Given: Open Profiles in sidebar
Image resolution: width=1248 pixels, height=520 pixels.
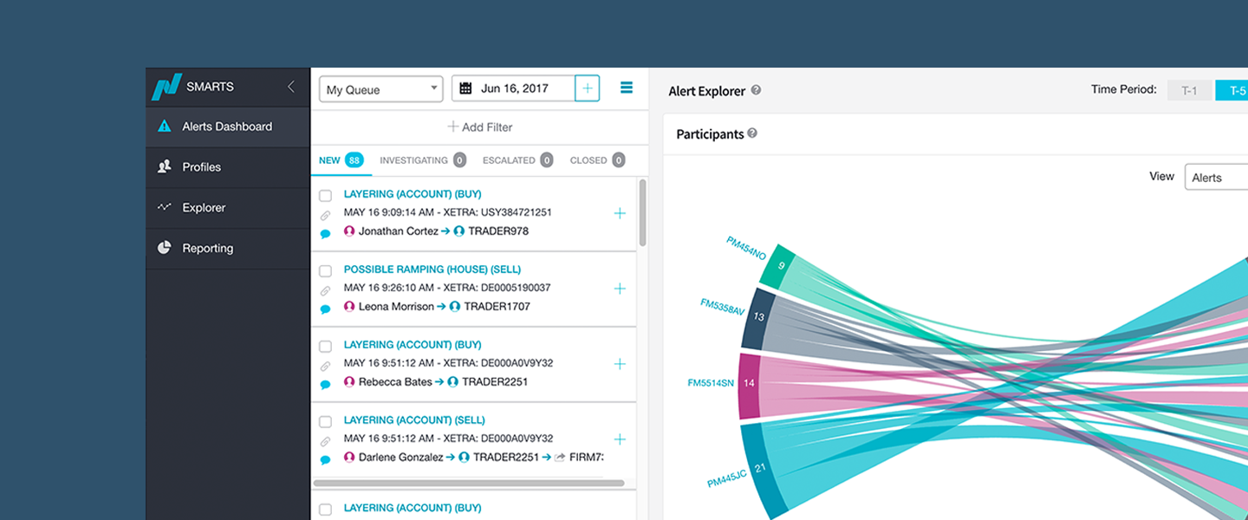Looking at the screenshot, I should 228,167.
